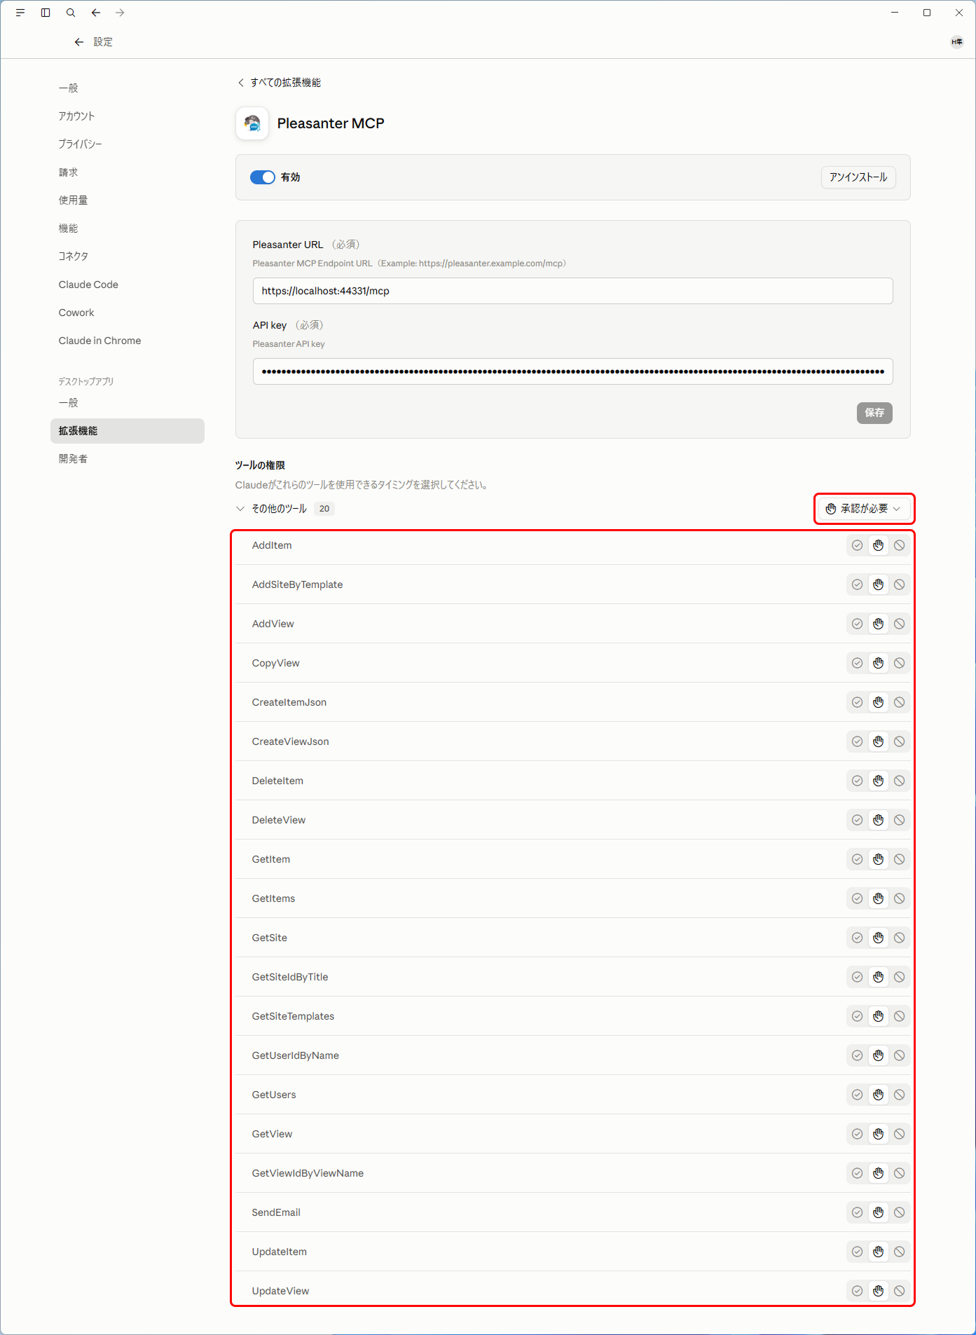Click the Pleasanter URL input field
The height and width of the screenshot is (1335, 976).
[x=572, y=291]
